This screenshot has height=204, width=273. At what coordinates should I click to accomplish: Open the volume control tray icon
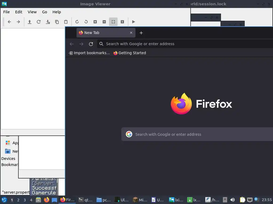(232, 200)
